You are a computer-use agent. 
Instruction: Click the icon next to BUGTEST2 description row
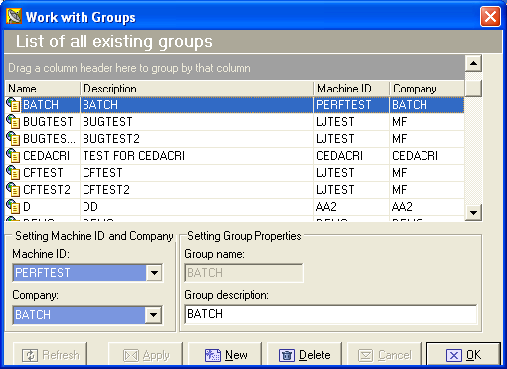tap(13, 139)
